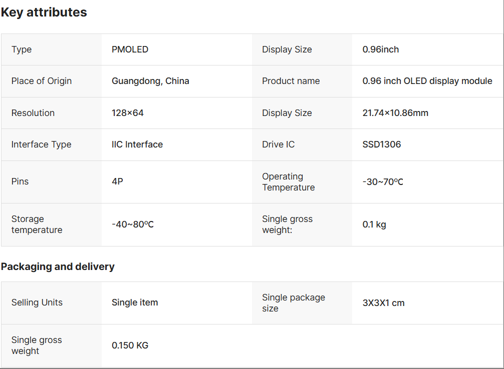
Task: Click the Key attributes heading
Action: 44,12
